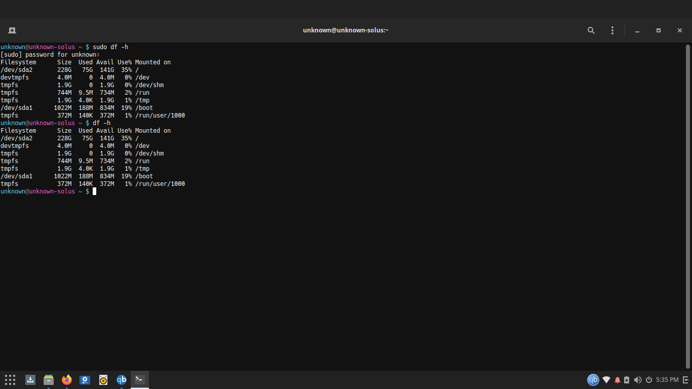Open the terminal three-dot menu

pos(612,30)
